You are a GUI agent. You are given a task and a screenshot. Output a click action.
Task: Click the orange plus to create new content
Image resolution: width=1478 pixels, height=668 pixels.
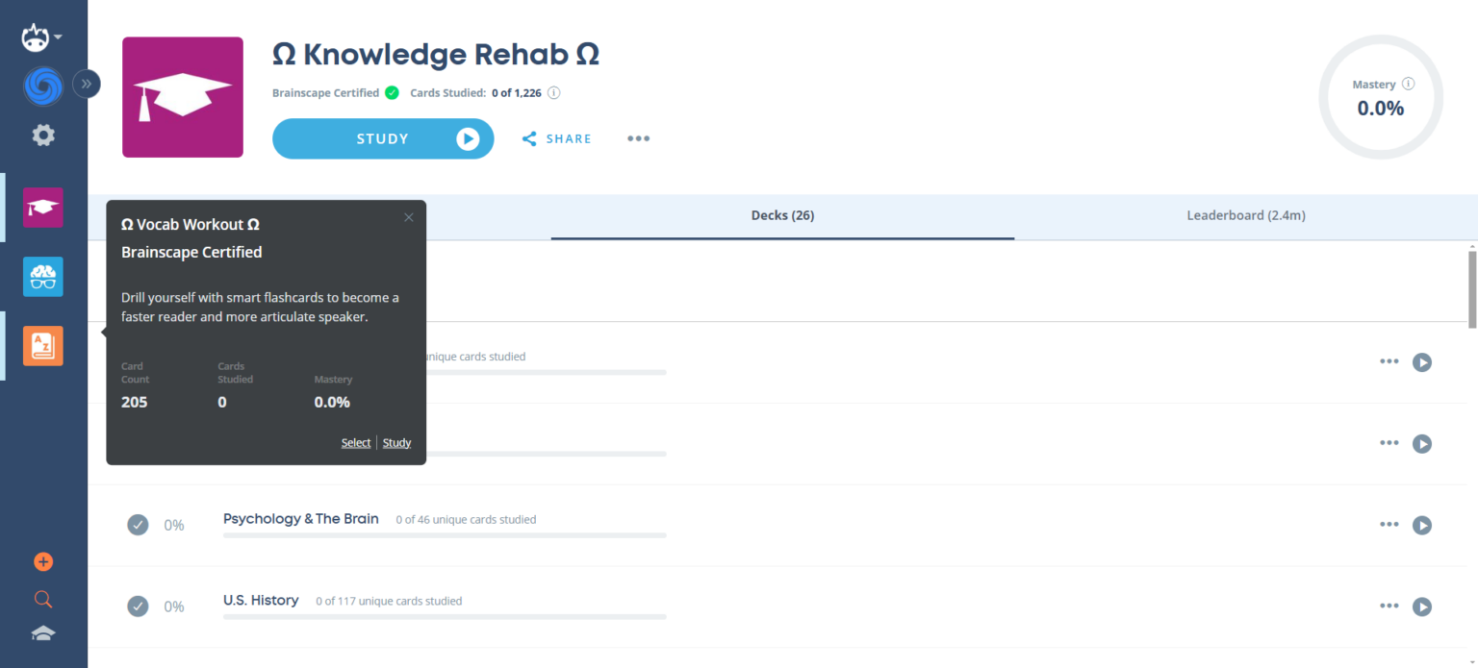42,561
